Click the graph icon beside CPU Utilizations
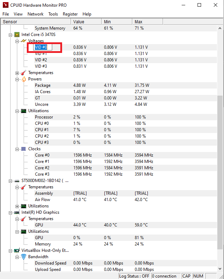The height and width of the screenshot is (279, 224). tap(24, 111)
